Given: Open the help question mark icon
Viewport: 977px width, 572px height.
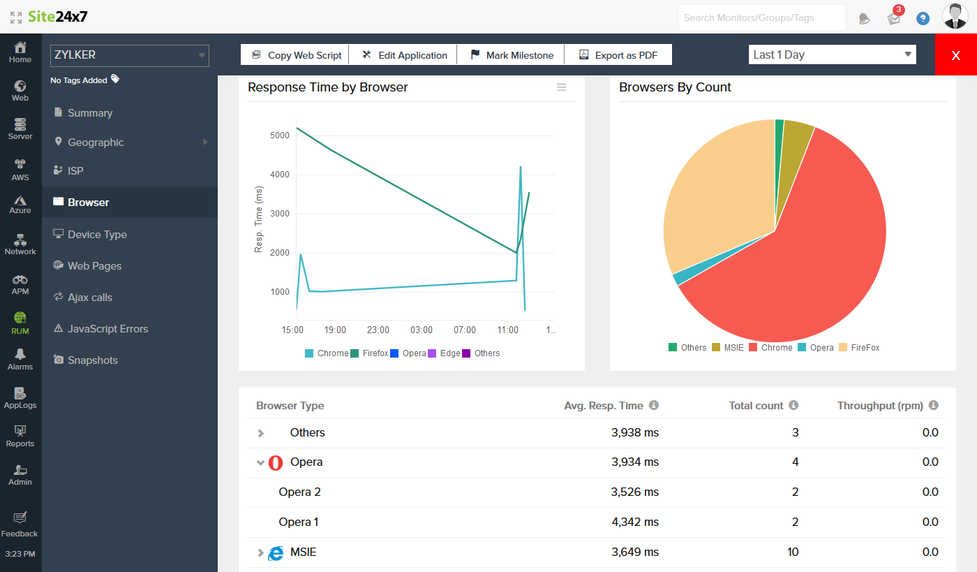Looking at the screenshot, I should coord(923,19).
